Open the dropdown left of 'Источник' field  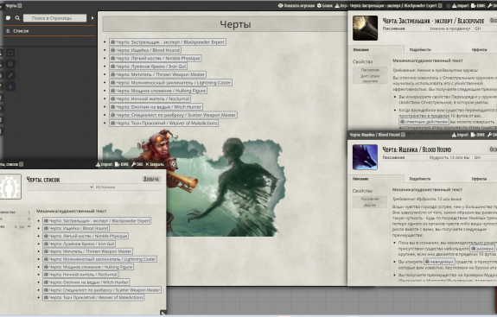pyautogui.click(x=61, y=187)
